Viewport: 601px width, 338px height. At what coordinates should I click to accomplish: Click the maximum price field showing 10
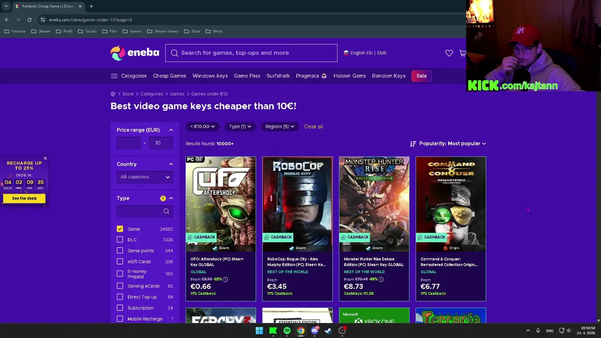pos(162,143)
